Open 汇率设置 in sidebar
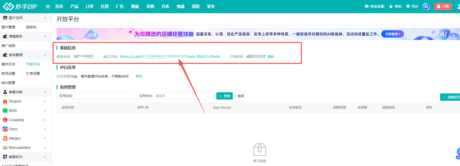Screen dimensions: 460x166 coord(33,73)
